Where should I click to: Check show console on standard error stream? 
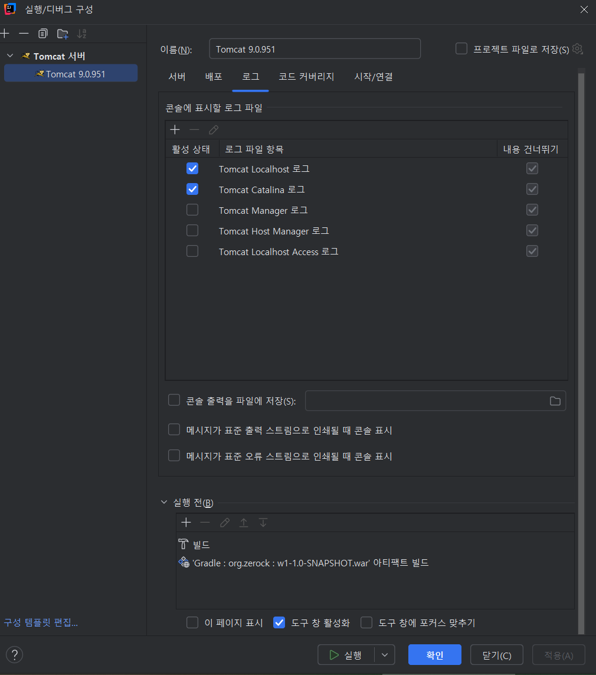pos(174,455)
